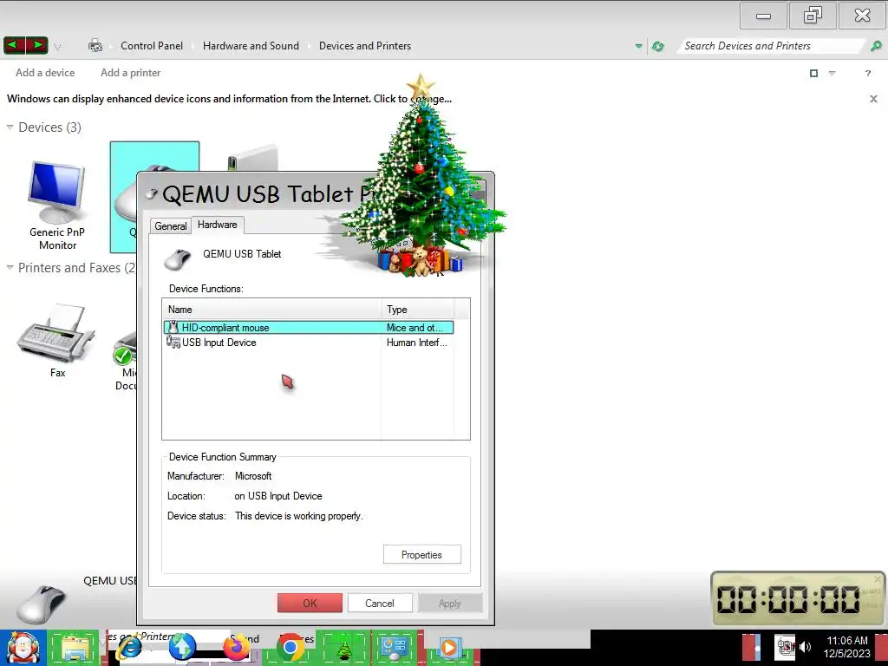The height and width of the screenshot is (666, 888).
Task: Click Cancel in the dialog
Action: coord(380,604)
